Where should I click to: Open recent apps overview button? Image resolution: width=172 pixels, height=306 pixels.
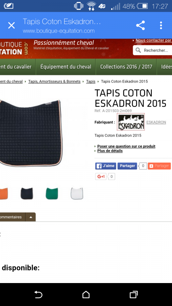coord(133,295)
